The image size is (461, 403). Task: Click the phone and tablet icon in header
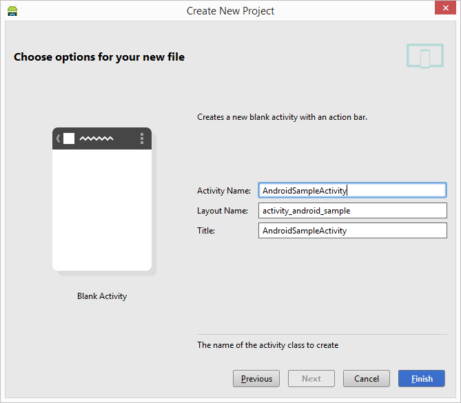pyautogui.click(x=424, y=56)
